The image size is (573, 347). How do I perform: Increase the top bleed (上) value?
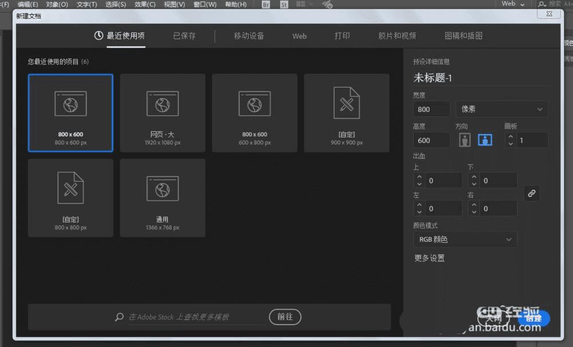tap(419, 177)
